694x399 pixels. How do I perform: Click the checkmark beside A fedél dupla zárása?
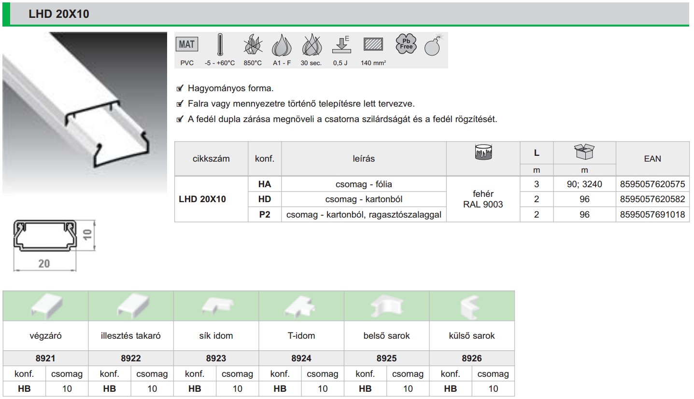pyautogui.click(x=180, y=119)
